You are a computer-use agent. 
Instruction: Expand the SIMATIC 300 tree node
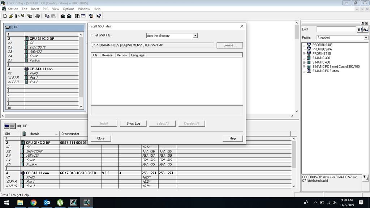(304, 58)
